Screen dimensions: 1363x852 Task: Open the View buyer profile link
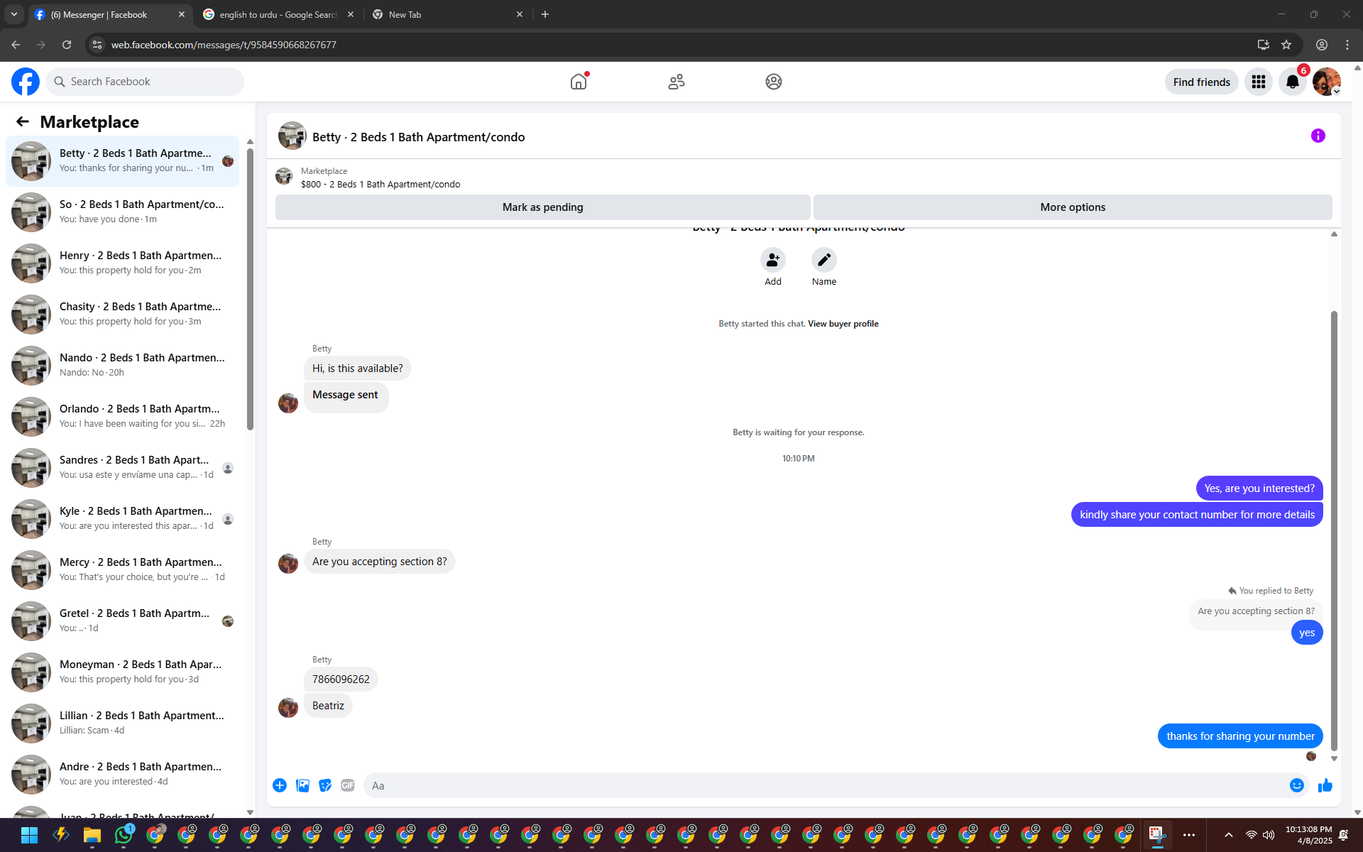(x=843, y=324)
